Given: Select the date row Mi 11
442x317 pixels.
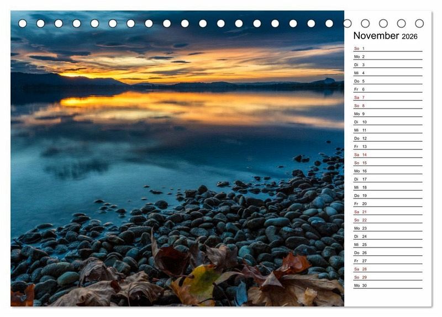Looking at the screenshot, I should (x=388, y=130).
